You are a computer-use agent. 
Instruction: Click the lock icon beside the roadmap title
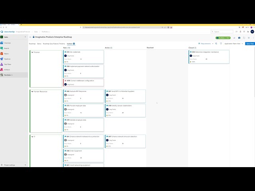33,37
